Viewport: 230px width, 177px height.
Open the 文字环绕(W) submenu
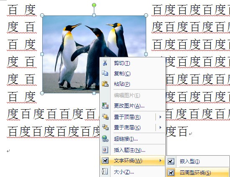pos(133,161)
